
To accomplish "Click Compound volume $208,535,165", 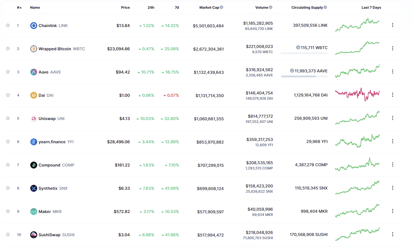I will (x=260, y=163).
